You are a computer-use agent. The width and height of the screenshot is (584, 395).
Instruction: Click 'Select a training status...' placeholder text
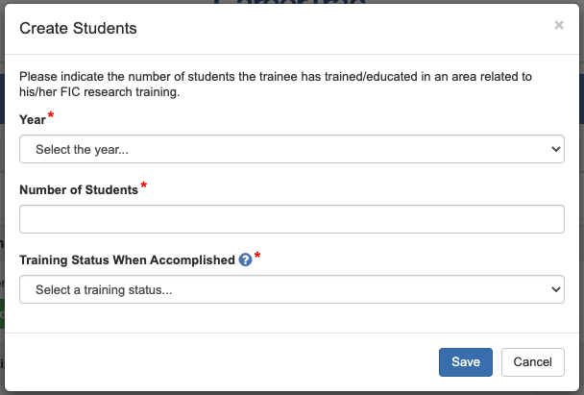(x=103, y=289)
